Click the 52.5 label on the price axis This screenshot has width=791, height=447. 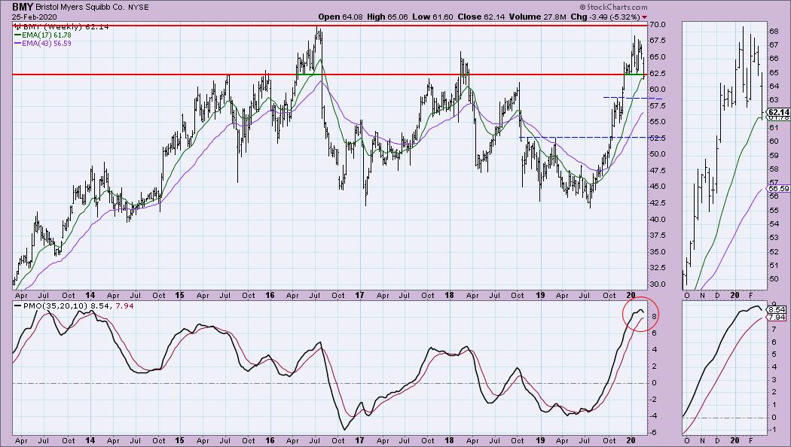click(658, 138)
